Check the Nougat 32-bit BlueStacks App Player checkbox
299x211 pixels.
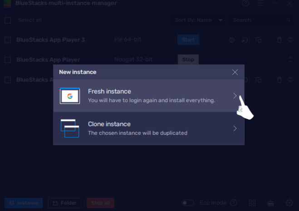pyautogui.click(x=8, y=60)
